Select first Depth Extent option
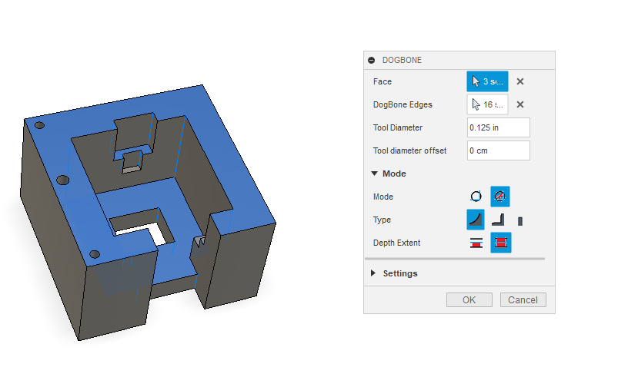 pos(476,243)
